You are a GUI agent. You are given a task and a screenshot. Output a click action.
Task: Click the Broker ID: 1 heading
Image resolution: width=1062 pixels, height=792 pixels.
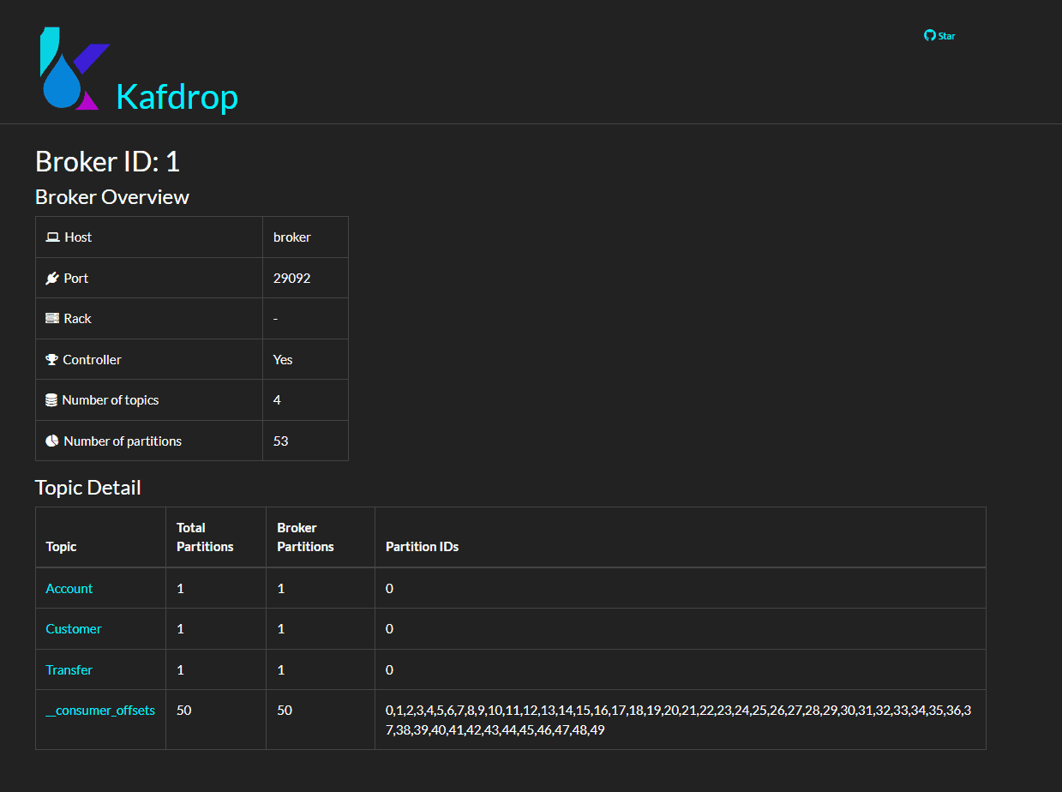pos(107,161)
